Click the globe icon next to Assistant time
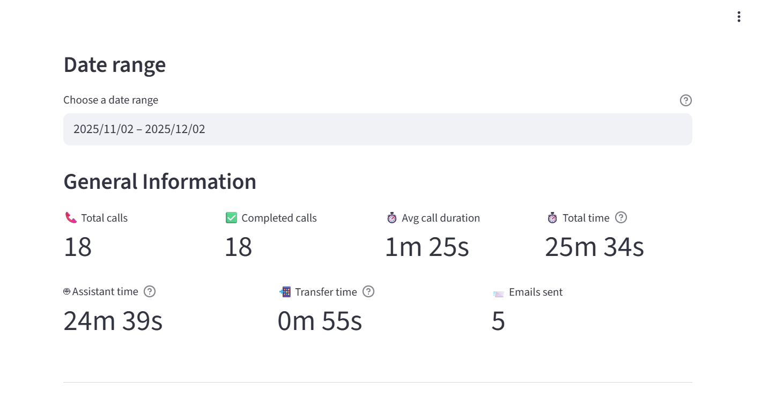The height and width of the screenshot is (418, 761). (x=67, y=291)
